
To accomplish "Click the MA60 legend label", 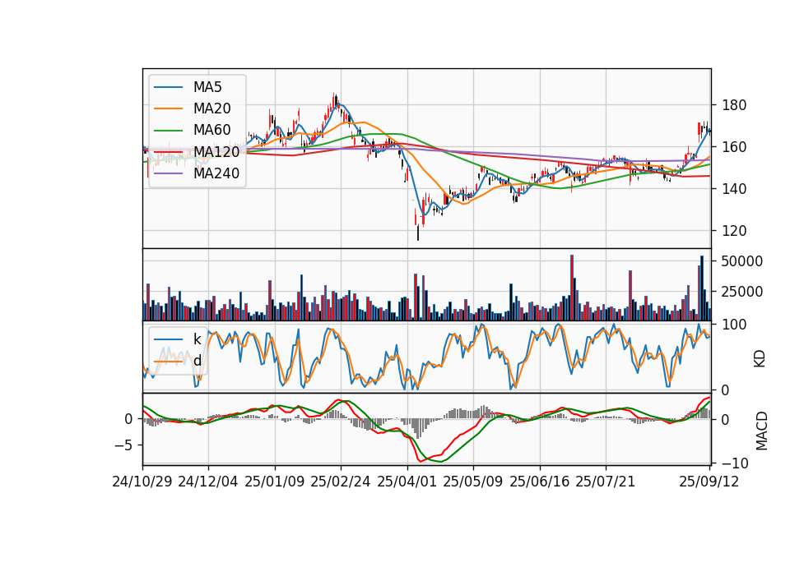I will click(212, 131).
